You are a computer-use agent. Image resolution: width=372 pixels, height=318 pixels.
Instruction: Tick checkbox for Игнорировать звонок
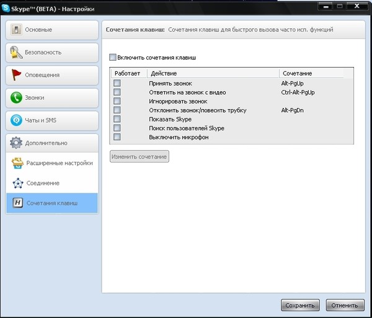tap(117, 101)
